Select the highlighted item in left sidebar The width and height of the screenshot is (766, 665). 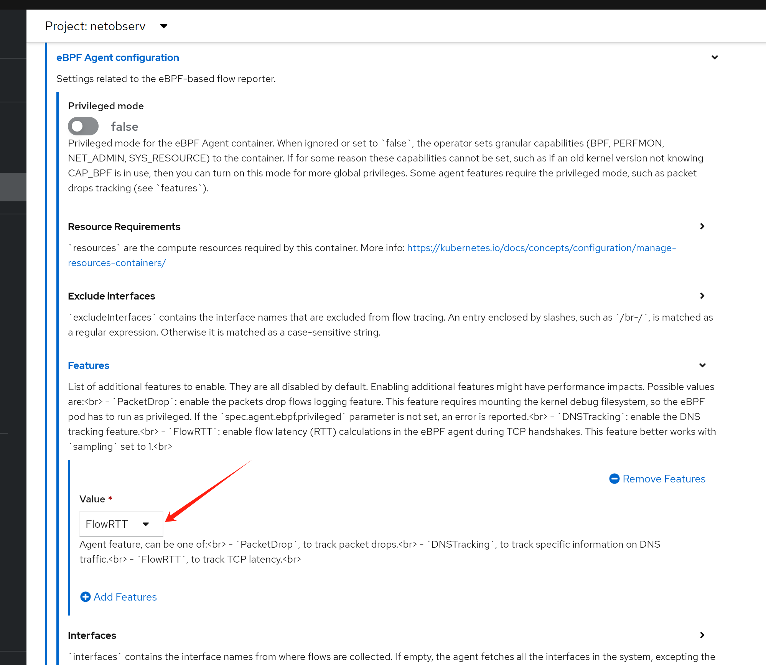(x=13, y=187)
